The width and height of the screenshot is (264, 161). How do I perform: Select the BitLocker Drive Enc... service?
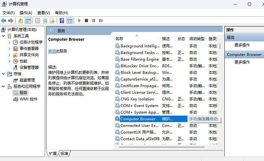166,66
